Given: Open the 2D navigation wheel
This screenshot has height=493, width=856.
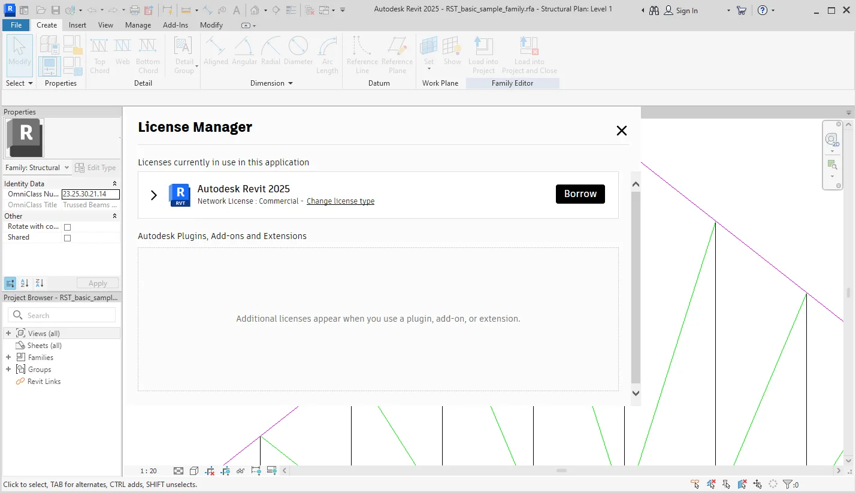Looking at the screenshot, I should pos(831,140).
